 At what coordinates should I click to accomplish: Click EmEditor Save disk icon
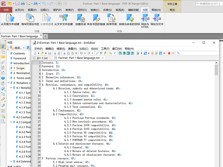[x=49, y=53]
